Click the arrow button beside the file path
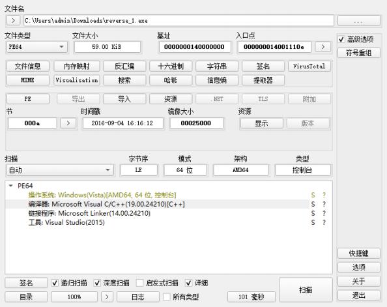The width and height of the screenshot is (387, 307). [x=13, y=20]
